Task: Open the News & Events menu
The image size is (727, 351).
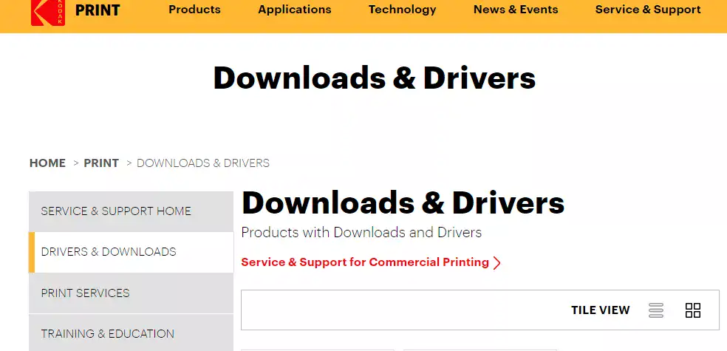Action: click(516, 10)
